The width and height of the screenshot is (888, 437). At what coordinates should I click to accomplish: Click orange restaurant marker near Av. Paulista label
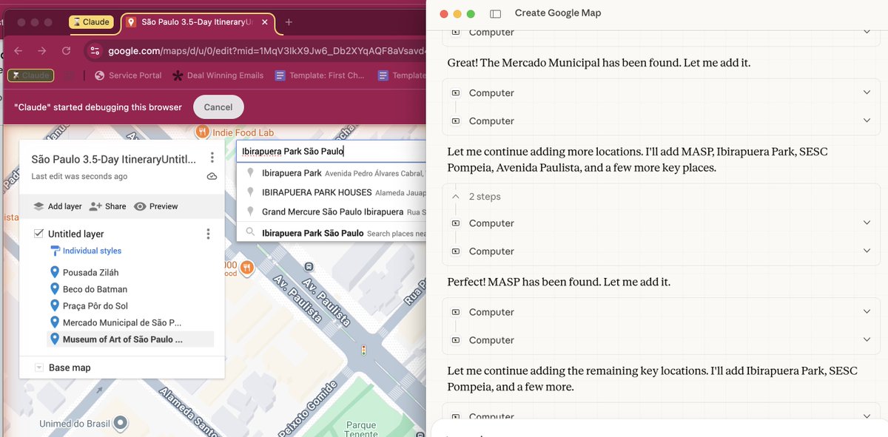pos(246,267)
